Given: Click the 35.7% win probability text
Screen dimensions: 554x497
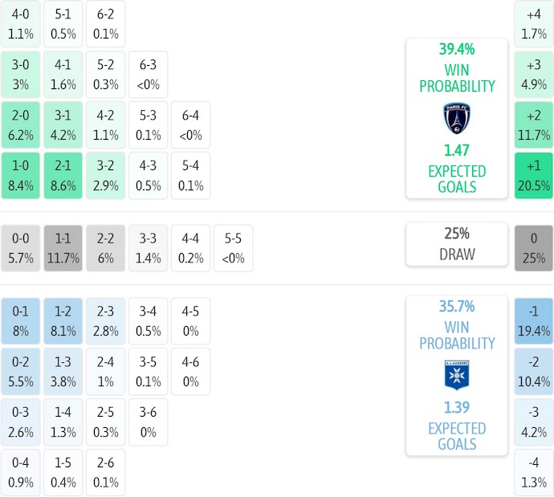Looking at the screenshot, I should point(457,306).
